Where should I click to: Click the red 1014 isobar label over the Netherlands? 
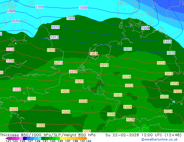(x=94, y=54)
